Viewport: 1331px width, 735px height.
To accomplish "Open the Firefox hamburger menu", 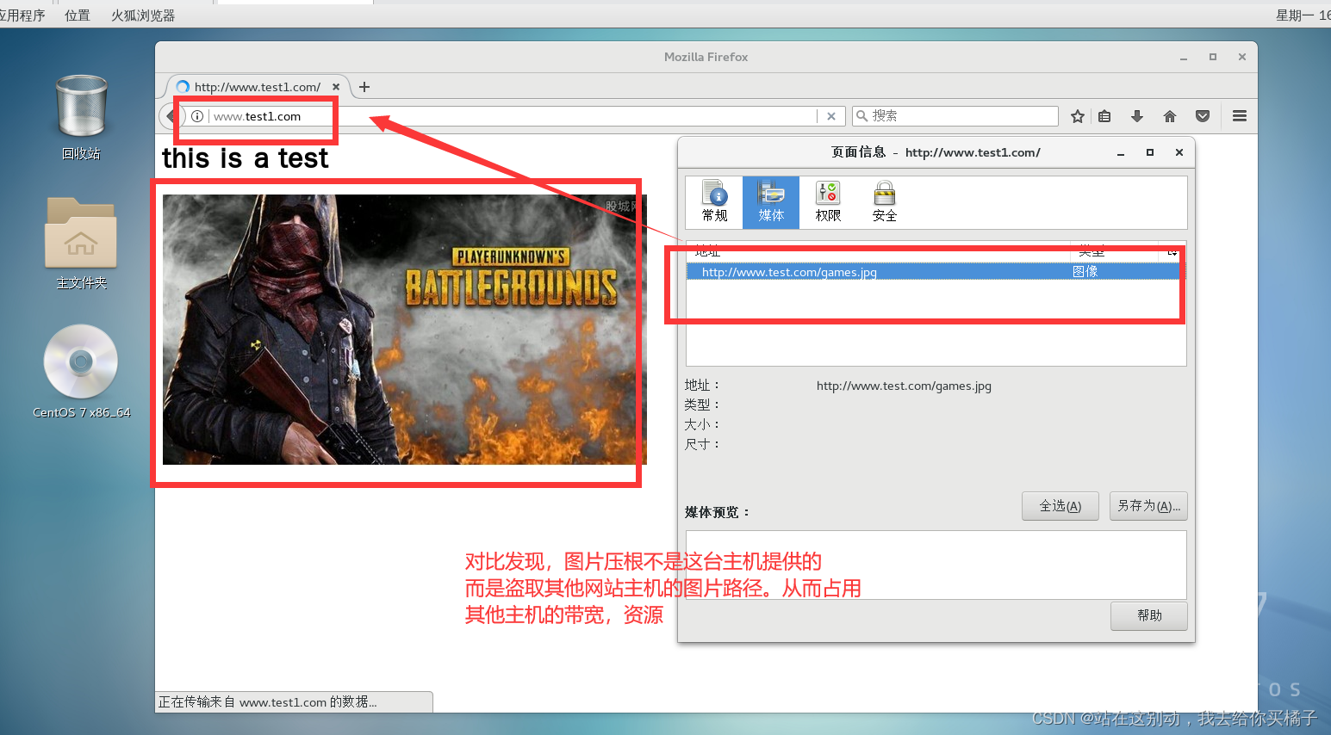I will (x=1240, y=116).
